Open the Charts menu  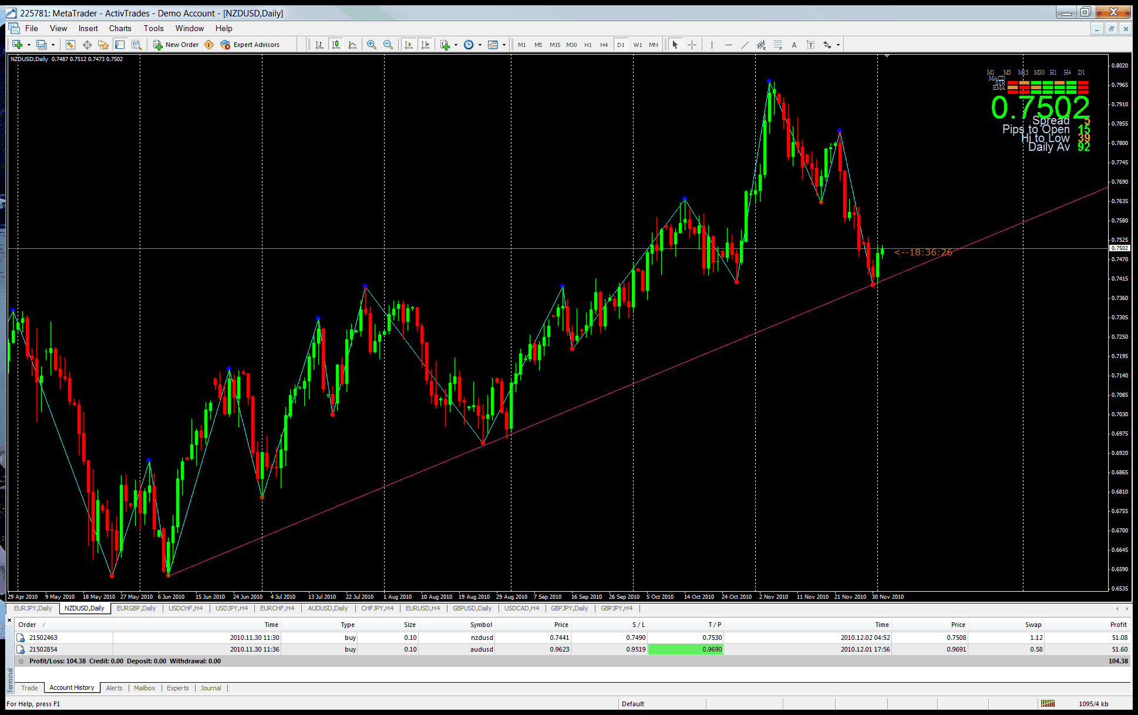[120, 28]
